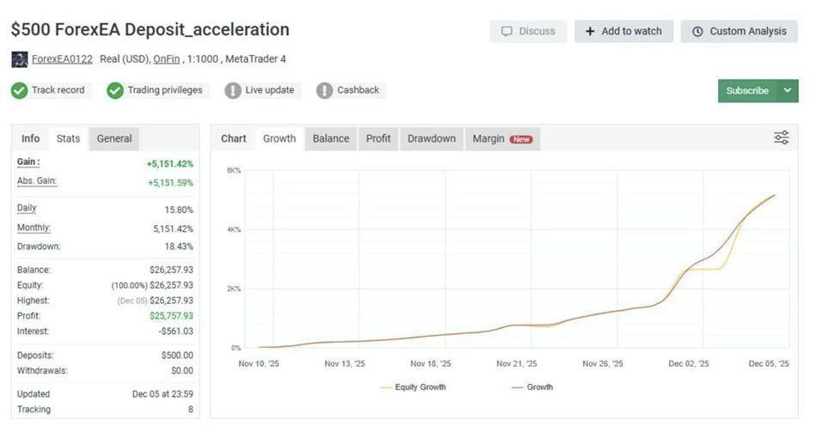
Task: Open chart settings sliders icon
Action: point(781,137)
